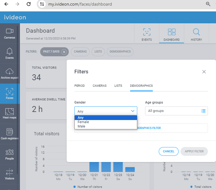Viewport: 216px width, 190px height.
Task: Click the CANCEL button
Action: click(169, 151)
